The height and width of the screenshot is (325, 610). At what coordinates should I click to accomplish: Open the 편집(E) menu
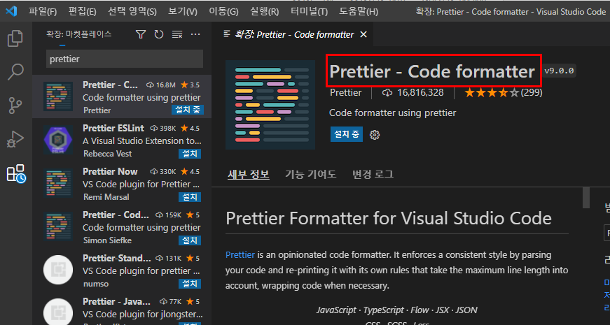(x=82, y=12)
